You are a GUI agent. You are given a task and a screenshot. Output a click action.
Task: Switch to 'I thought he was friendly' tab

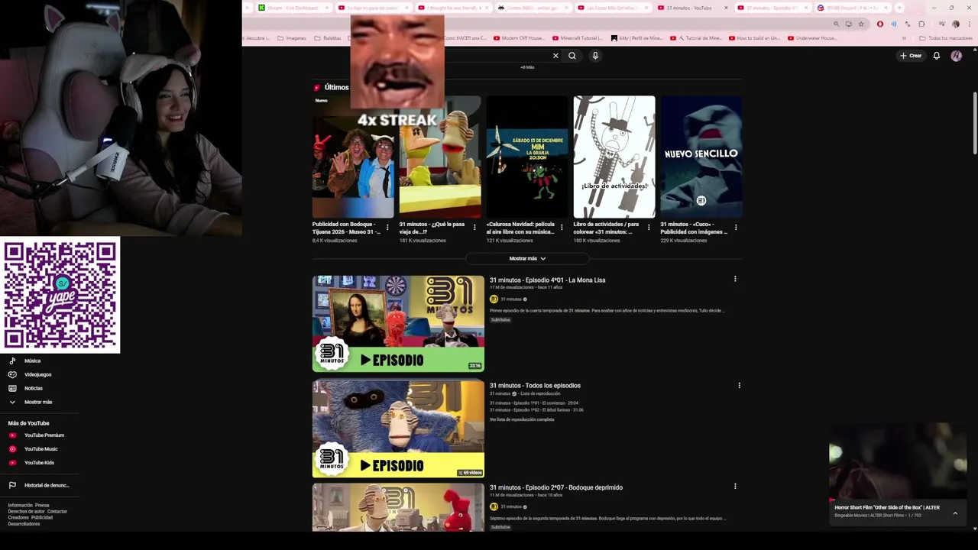pyautogui.click(x=452, y=8)
